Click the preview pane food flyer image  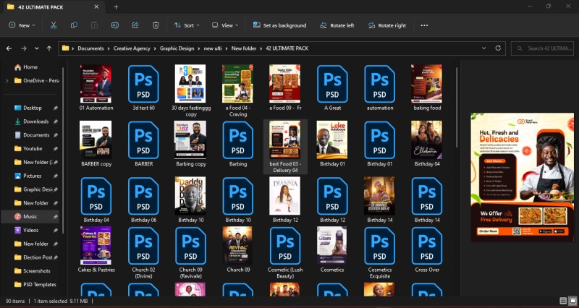point(522,177)
